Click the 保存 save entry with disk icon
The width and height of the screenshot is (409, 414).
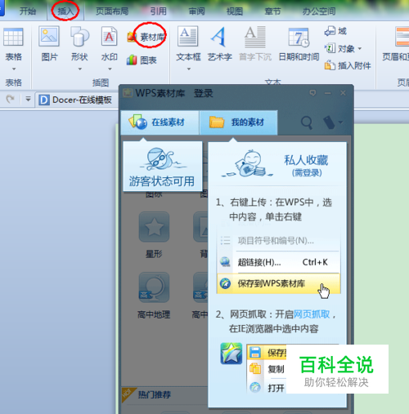pyautogui.click(x=267, y=353)
